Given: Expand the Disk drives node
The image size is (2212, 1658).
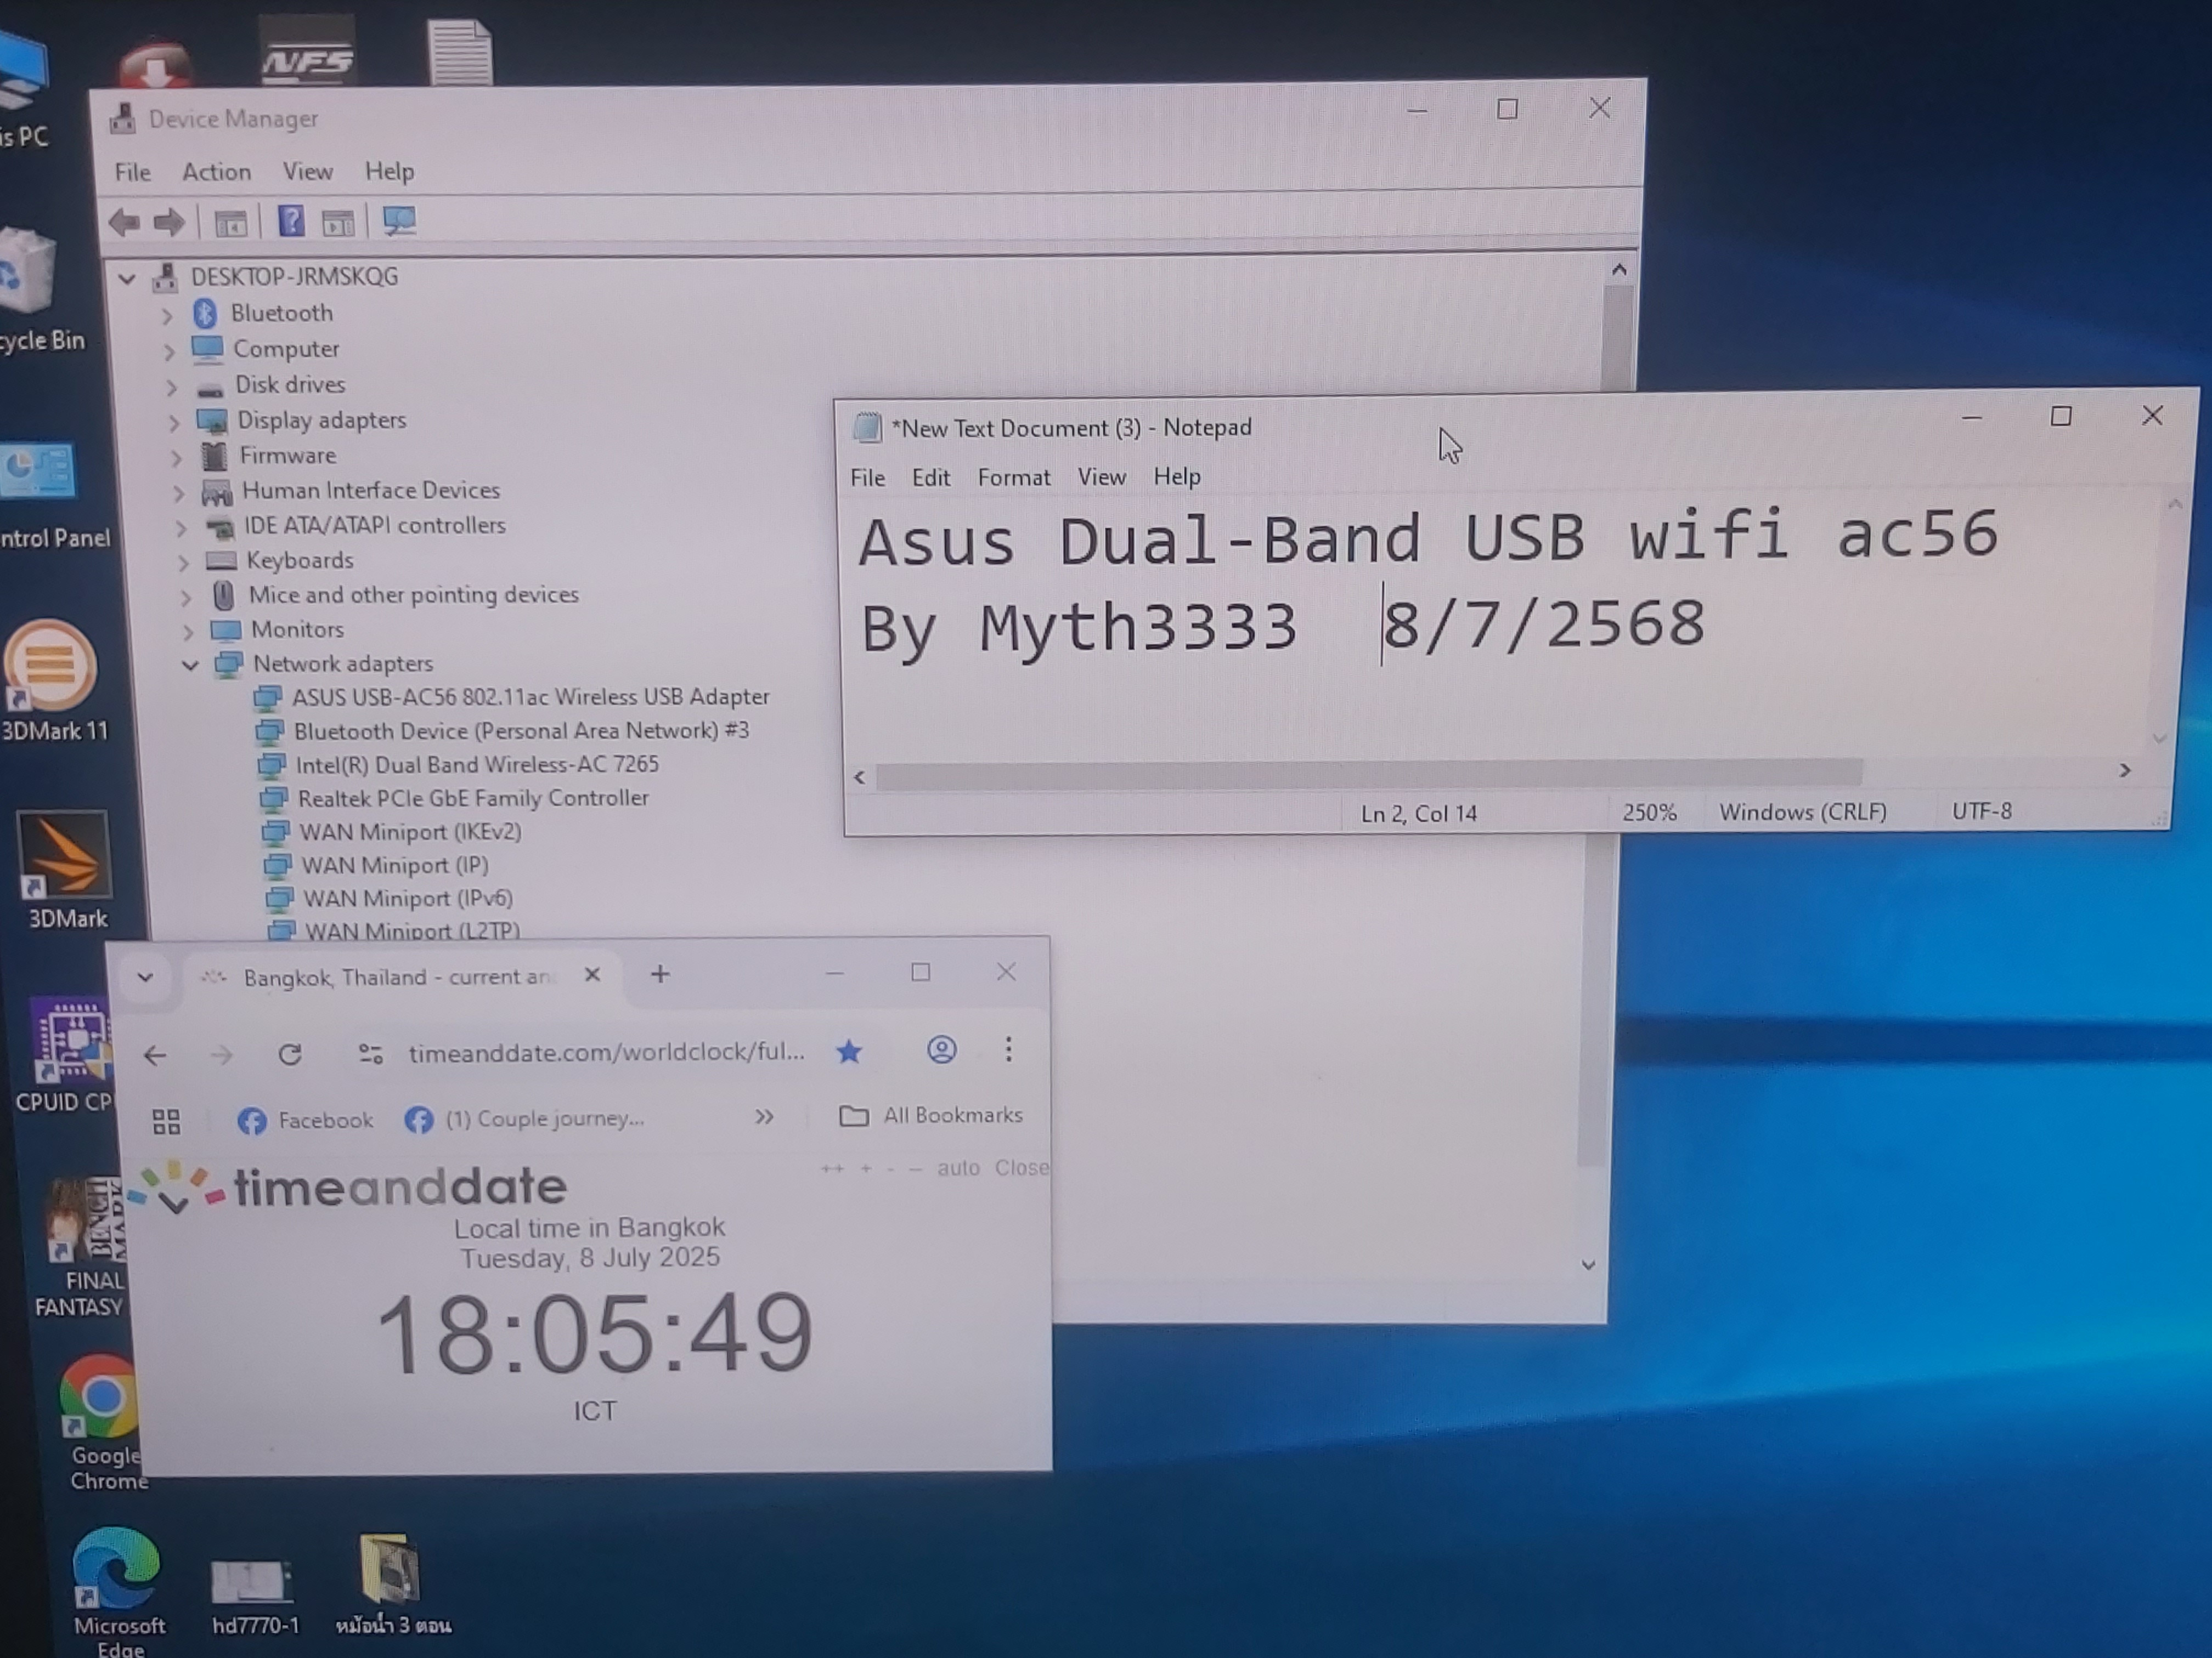Looking at the screenshot, I should (171, 387).
